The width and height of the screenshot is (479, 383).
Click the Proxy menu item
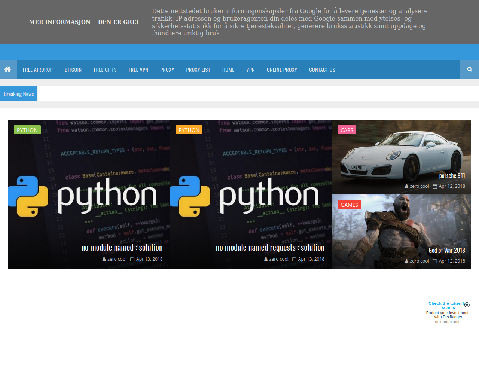(167, 70)
